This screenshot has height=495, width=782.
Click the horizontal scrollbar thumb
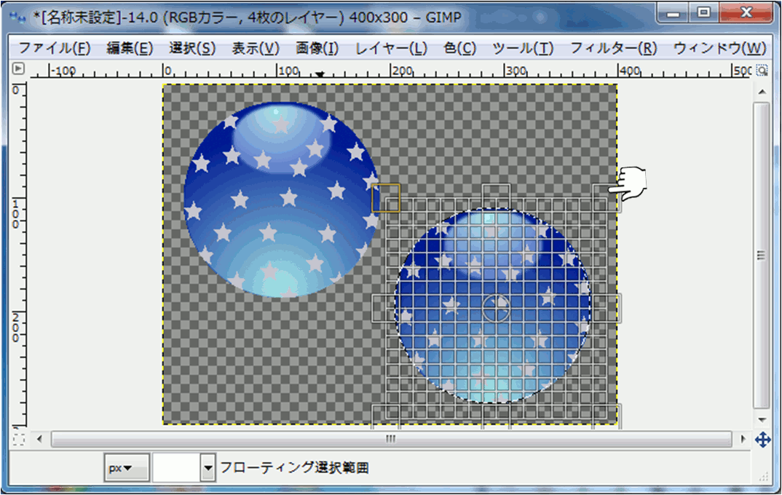(391, 440)
